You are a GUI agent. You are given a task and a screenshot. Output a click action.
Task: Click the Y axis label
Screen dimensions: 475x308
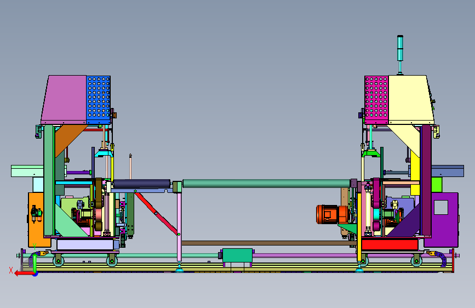tap(35, 247)
